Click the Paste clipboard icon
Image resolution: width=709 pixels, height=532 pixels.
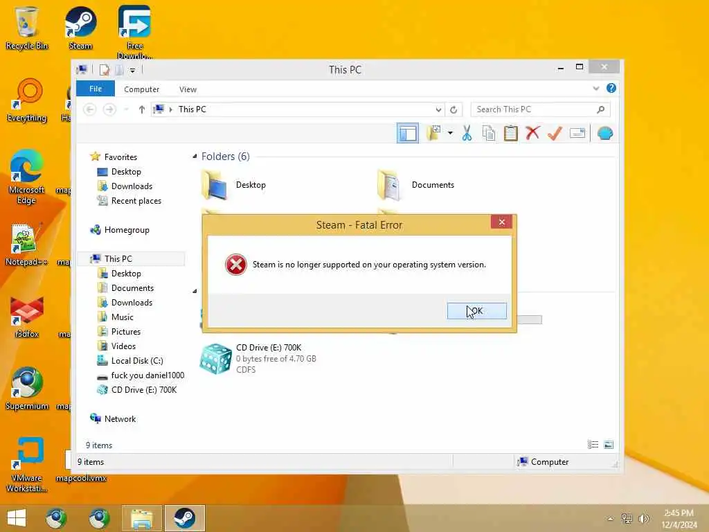click(x=511, y=134)
